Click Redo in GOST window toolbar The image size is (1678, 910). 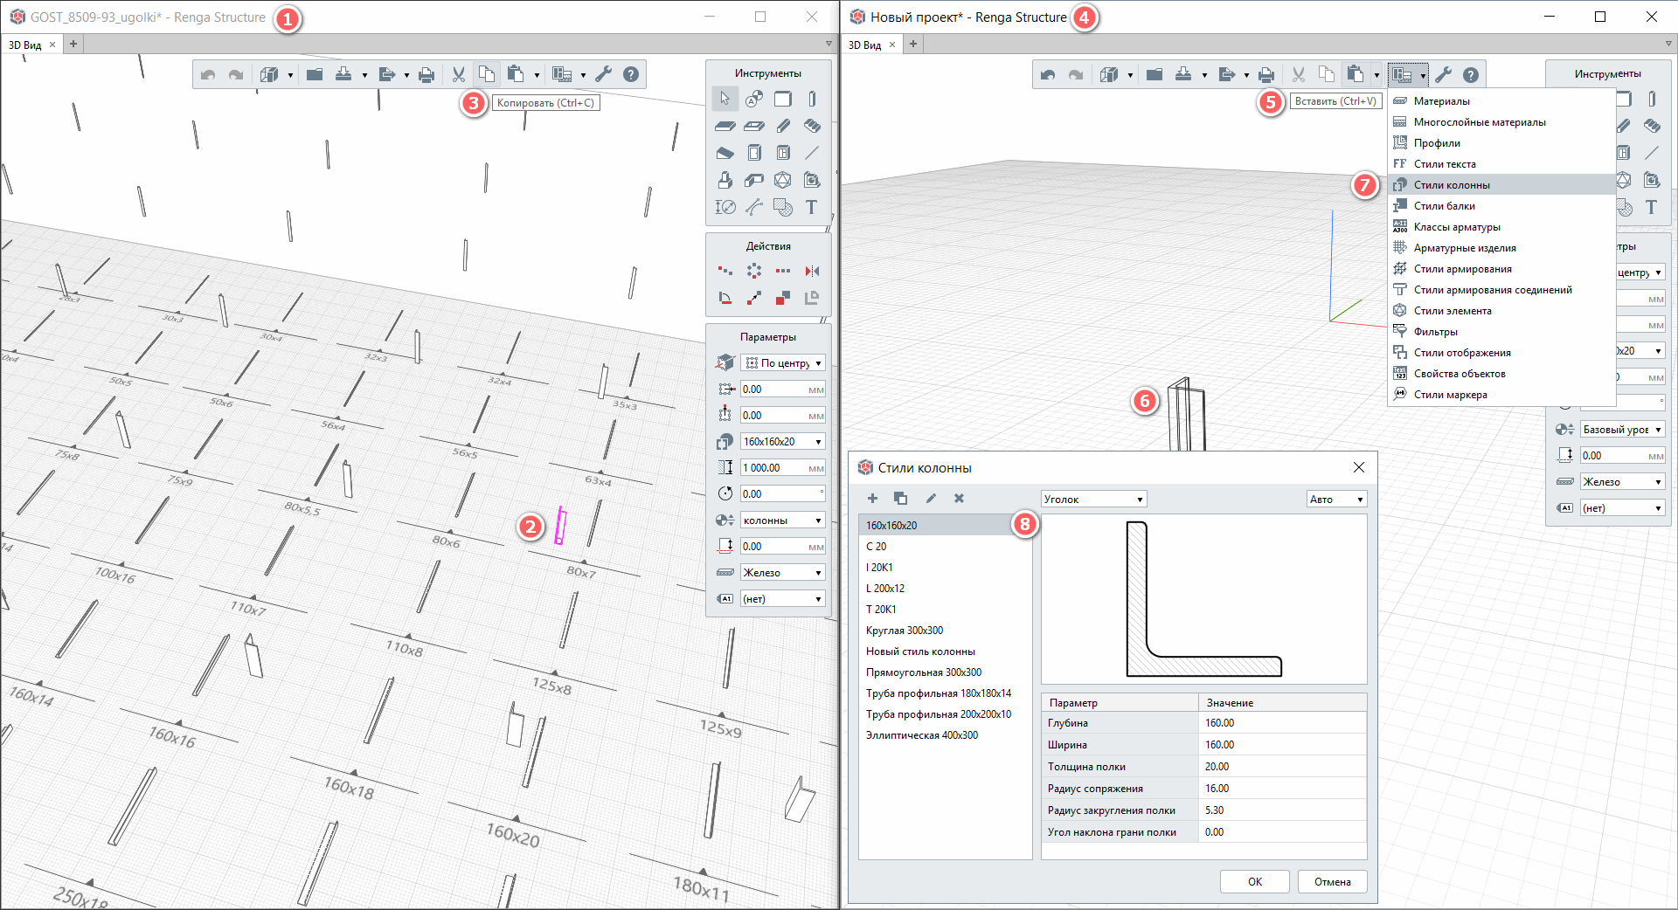pyautogui.click(x=236, y=75)
